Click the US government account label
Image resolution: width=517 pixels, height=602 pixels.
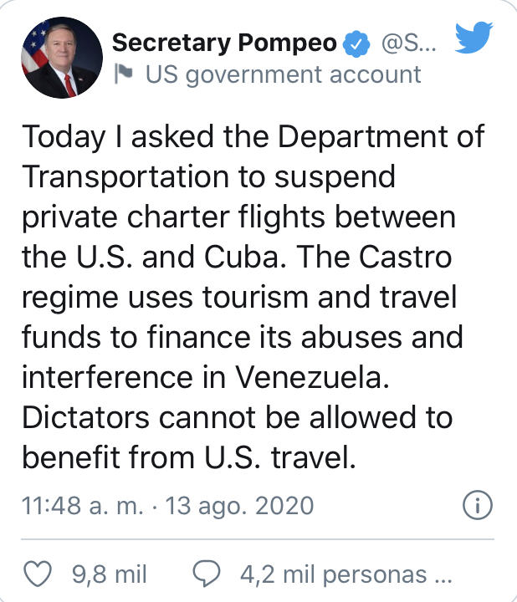tap(284, 74)
